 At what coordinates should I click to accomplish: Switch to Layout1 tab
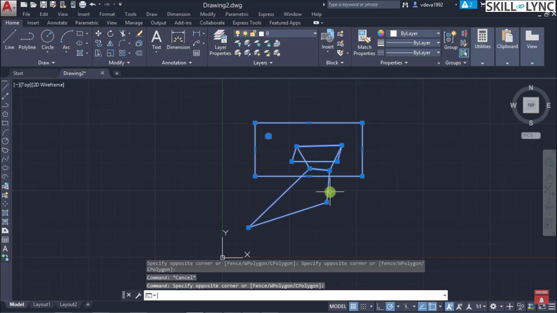(42, 305)
